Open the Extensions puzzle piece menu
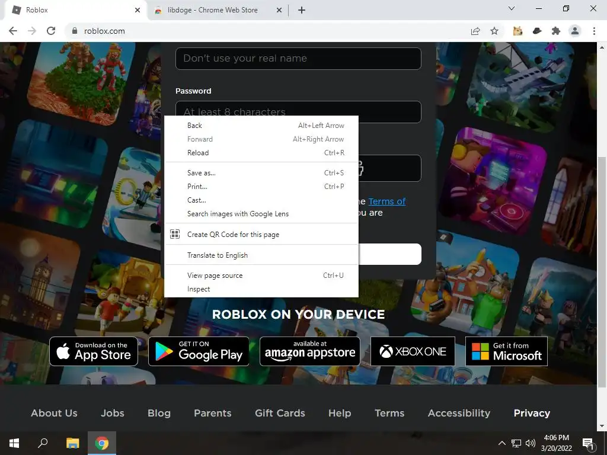Screen dimensions: 607x455 (556, 31)
